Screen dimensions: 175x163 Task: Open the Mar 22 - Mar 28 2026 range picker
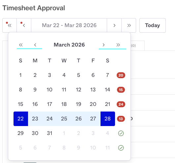[69, 25]
